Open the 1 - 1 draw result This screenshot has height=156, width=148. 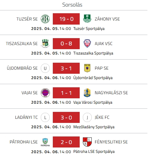(x=66, y=93)
